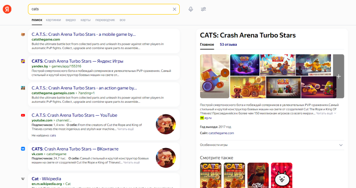
Task: Open yellow vehicle 'Build your ultimate machine' thumbnail
Action: click(x=313, y=65)
